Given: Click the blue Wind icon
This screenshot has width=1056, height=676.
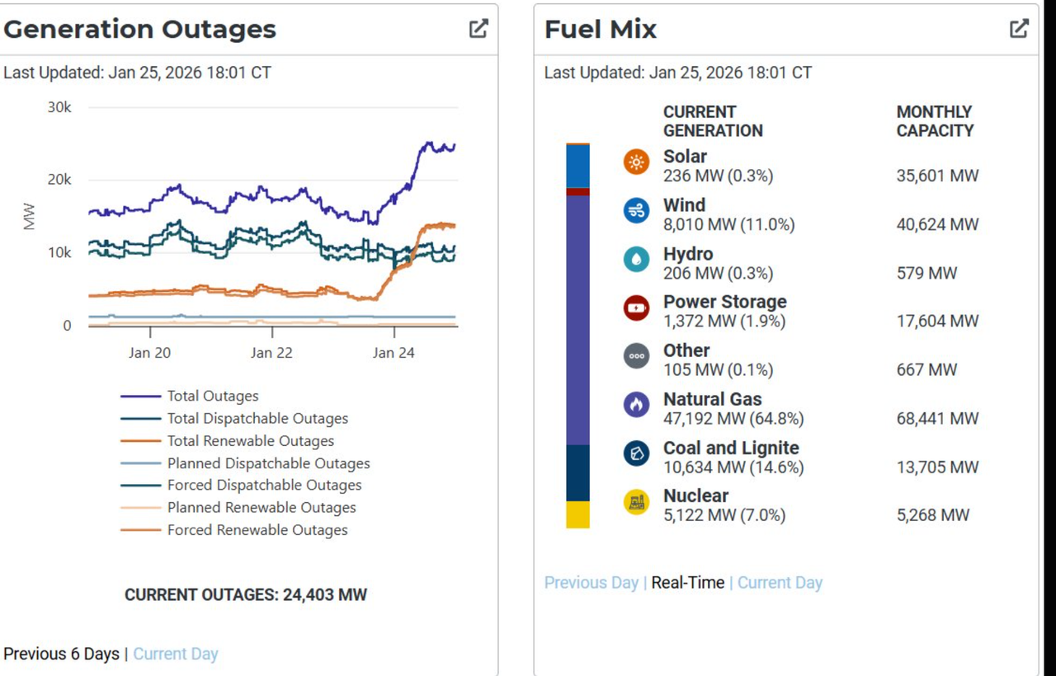Looking at the screenshot, I should coord(636,211).
